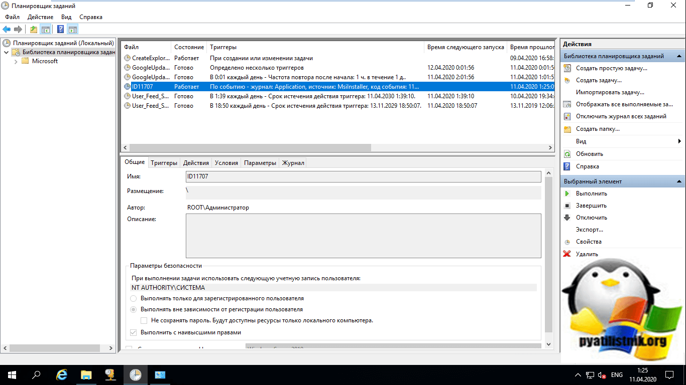Click 'Импортировать задачу...' action link
This screenshot has height=385, width=686.
tap(610, 92)
